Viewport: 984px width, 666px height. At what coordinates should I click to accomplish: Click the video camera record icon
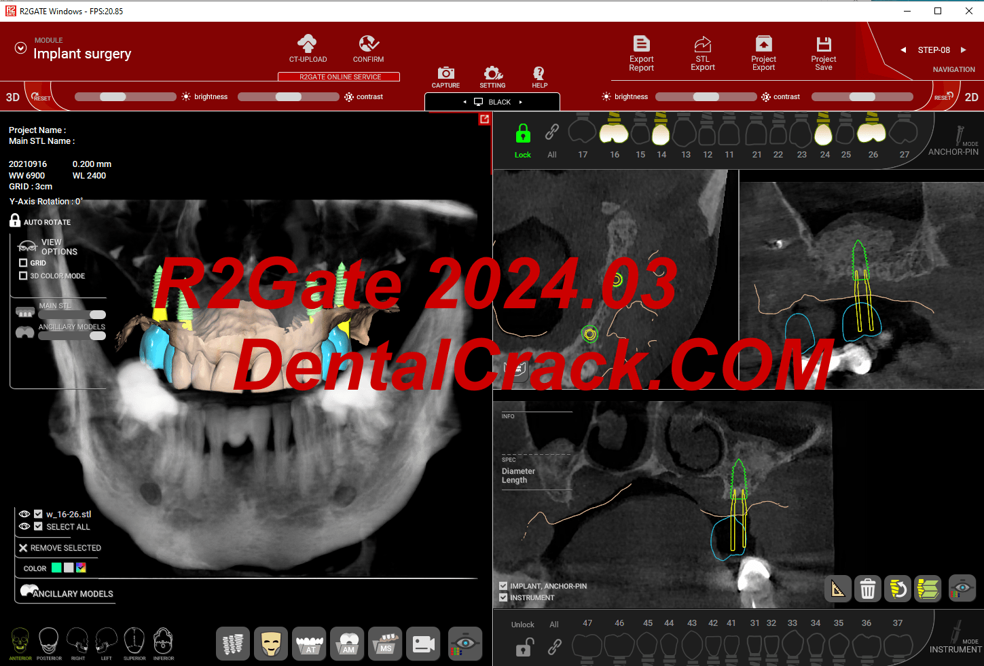point(424,644)
